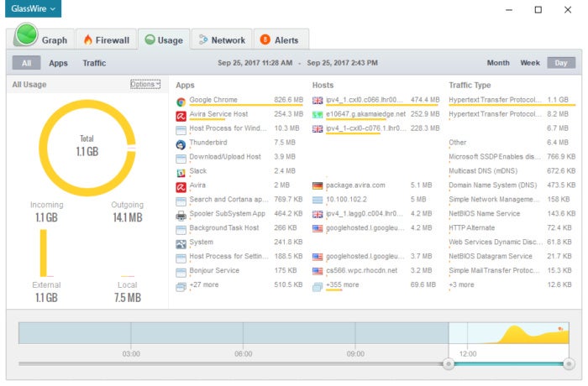Select the 10.100.102.2 host entry
This screenshot has height=386, width=588.
346,200
